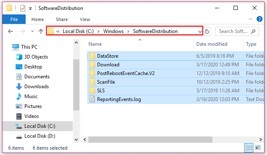Go back with the Back arrow

[10, 31]
